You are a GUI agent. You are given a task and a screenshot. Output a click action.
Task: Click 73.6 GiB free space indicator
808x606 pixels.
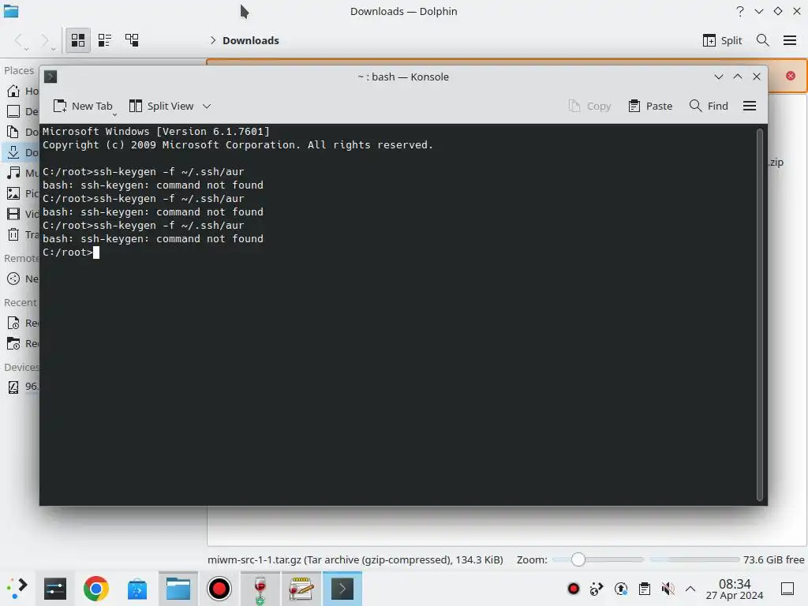773,559
